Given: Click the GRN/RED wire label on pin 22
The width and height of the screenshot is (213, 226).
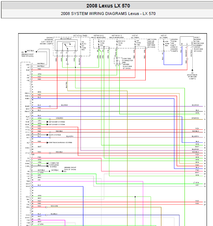Looking at the screenshot, I should [59, 118].
